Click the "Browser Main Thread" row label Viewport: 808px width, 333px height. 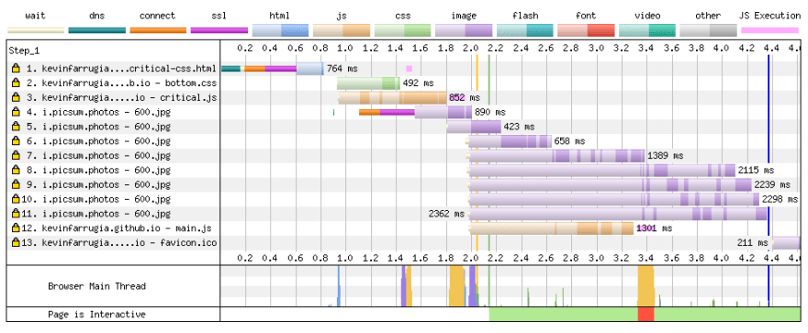pos(97,286)
